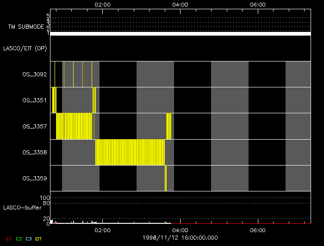Select the LASCO/EIT (OP) label

point(25,48)
